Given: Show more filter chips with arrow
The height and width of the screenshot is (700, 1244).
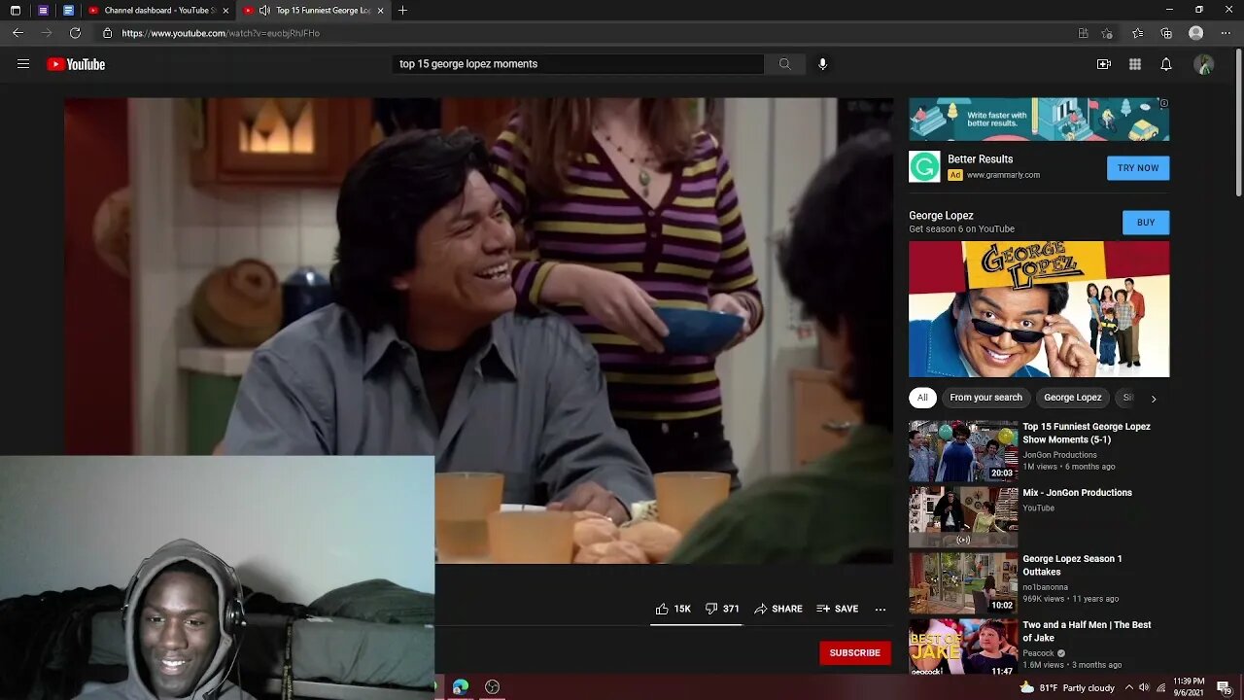Looking at the screenshot, I should tap(1154, 399).
